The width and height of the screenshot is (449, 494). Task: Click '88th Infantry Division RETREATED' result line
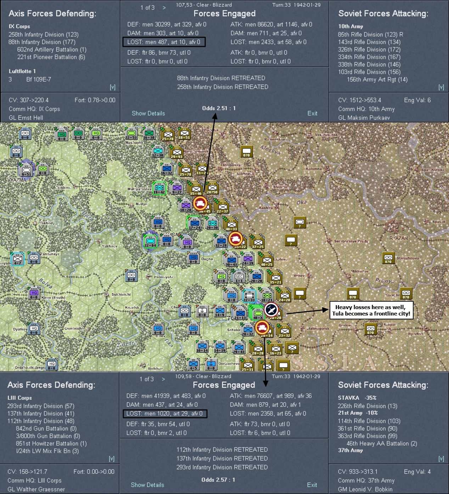[221, 78]
